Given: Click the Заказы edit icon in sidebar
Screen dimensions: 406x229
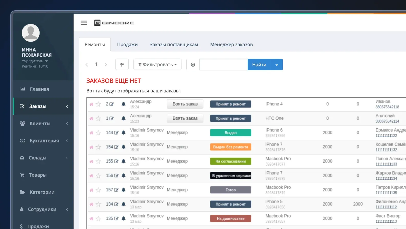Looking at the screenshot, I should click(x=22, y=106).
